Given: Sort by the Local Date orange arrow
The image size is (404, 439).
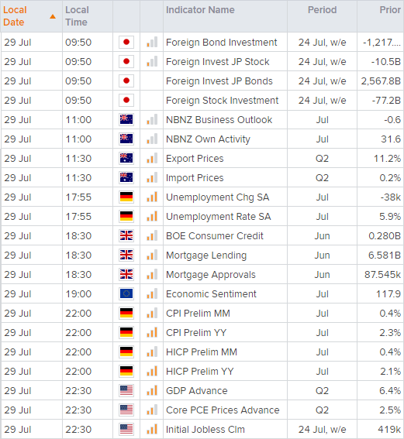Looking at the screenshot, I should pyautogui.click(x=53, y=16).
